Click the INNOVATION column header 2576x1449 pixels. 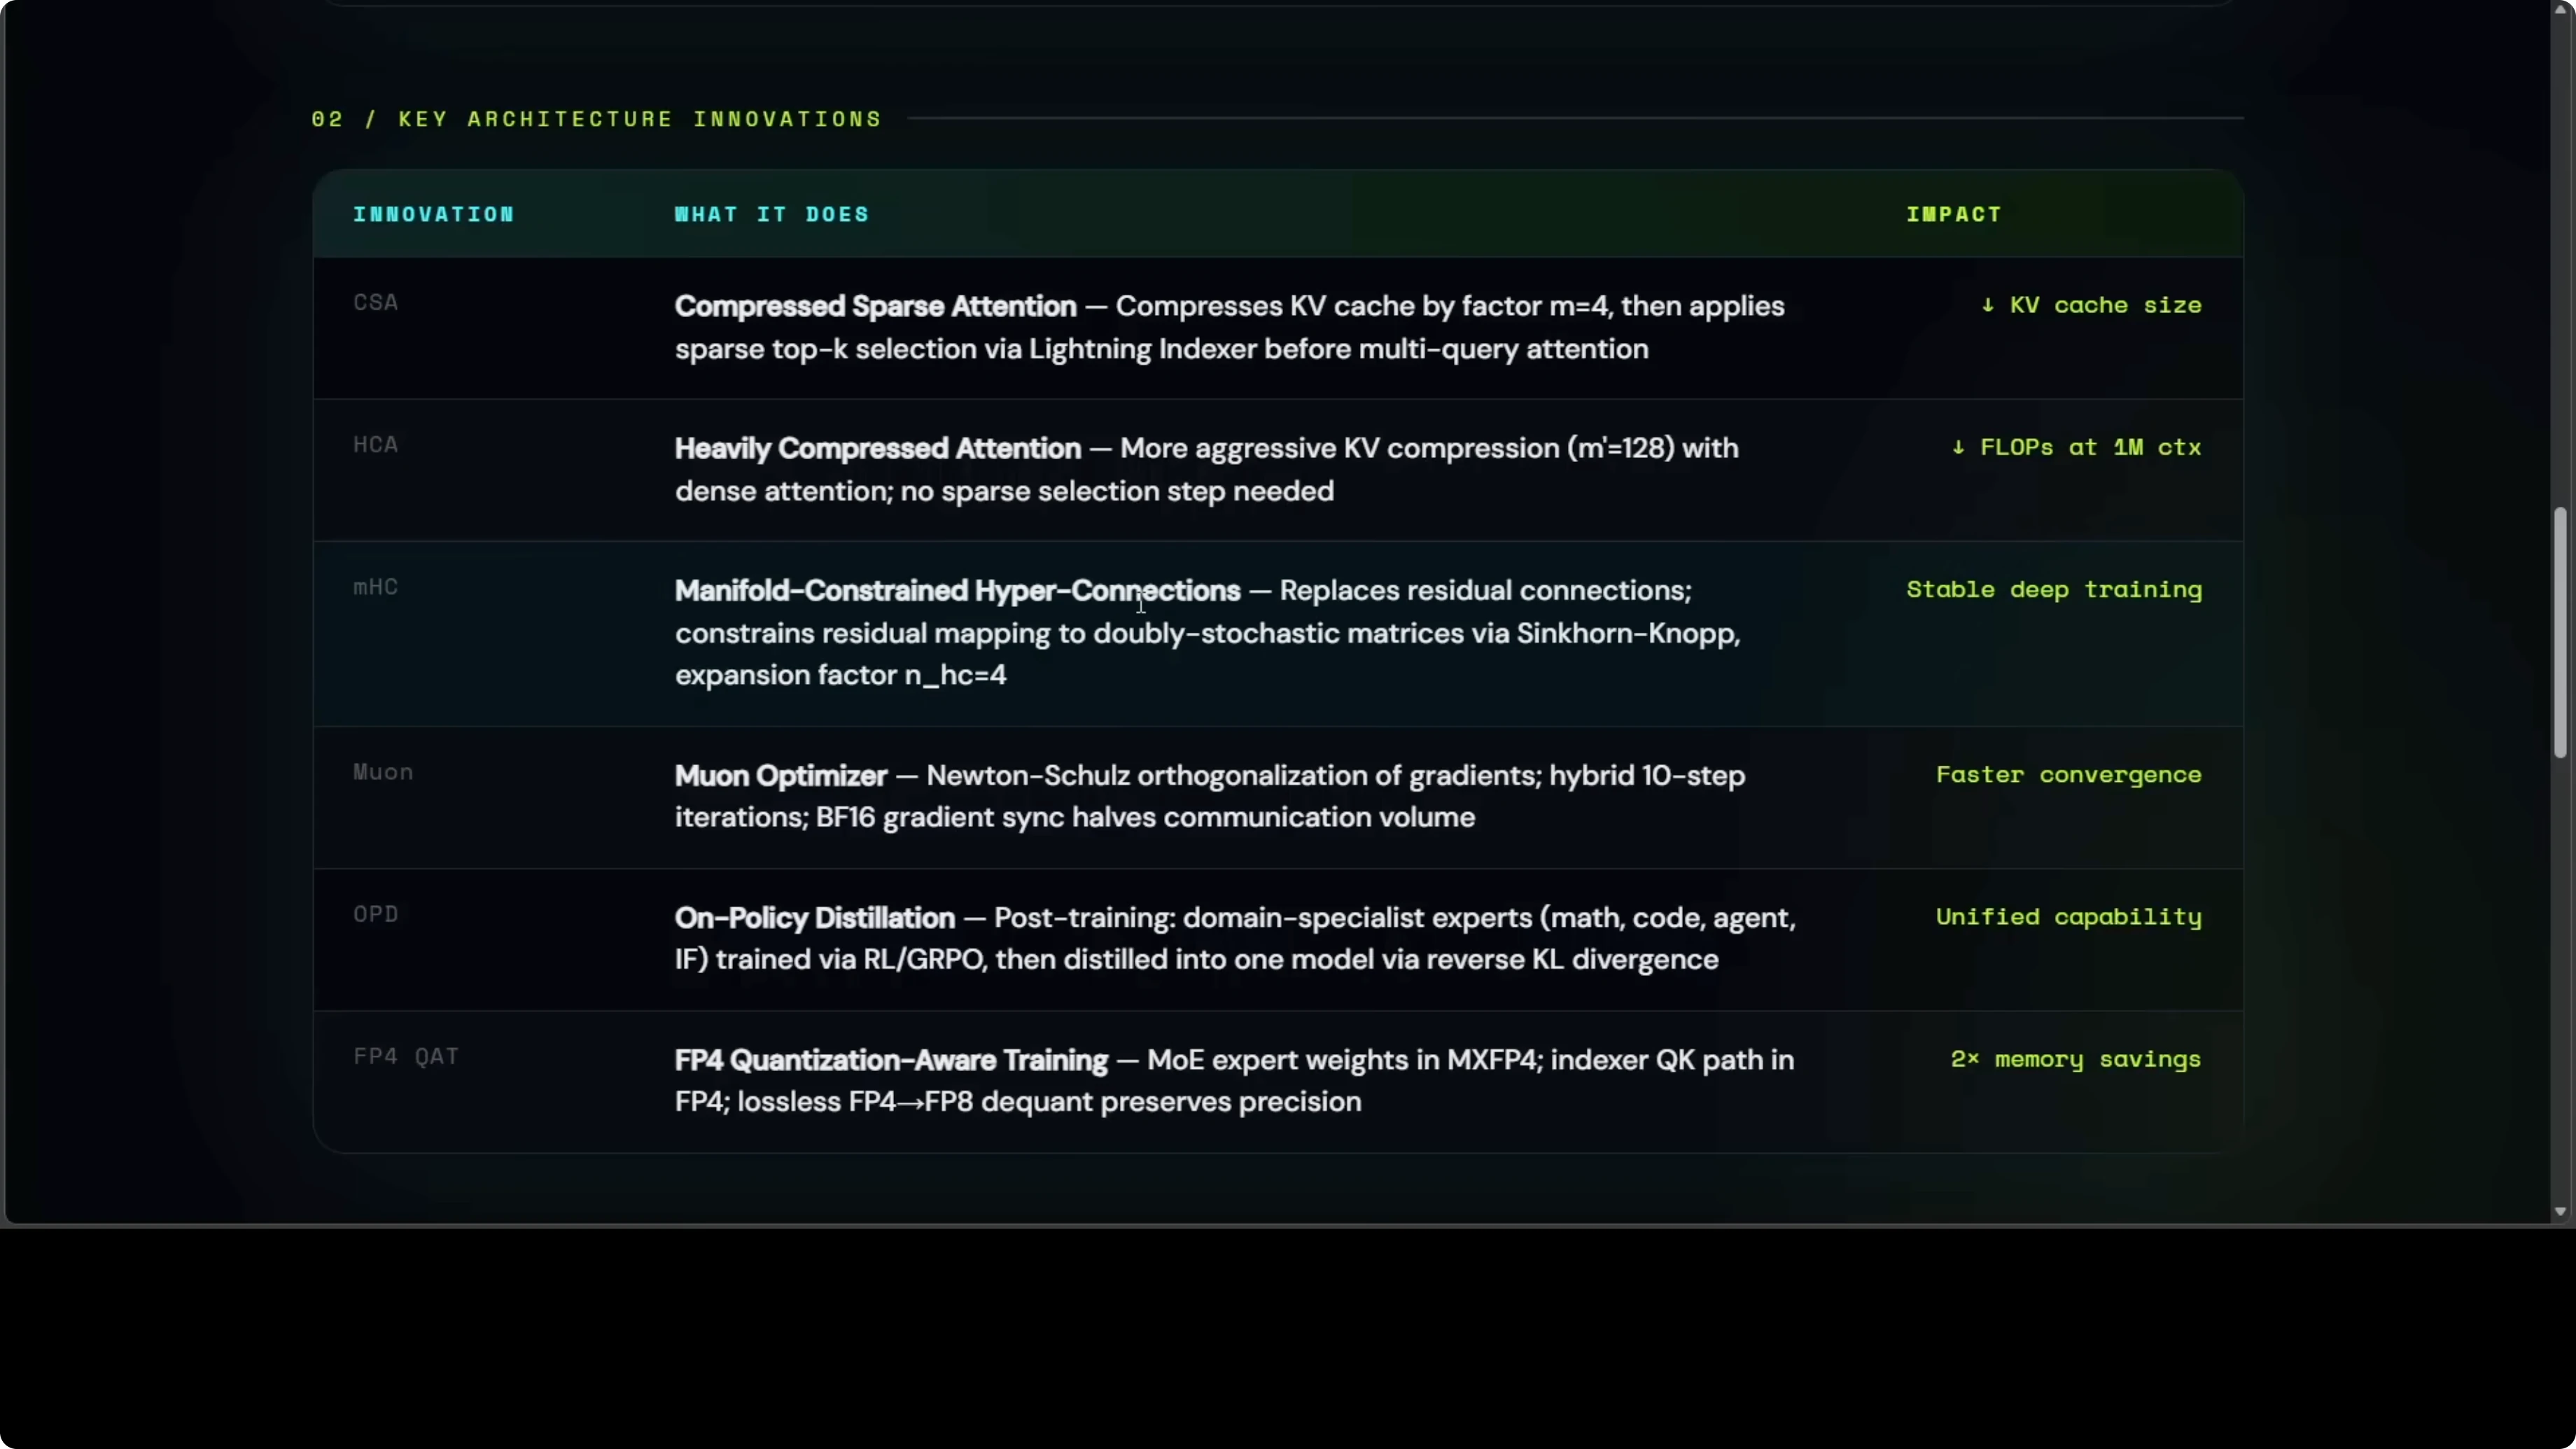[x=433, y=214]
